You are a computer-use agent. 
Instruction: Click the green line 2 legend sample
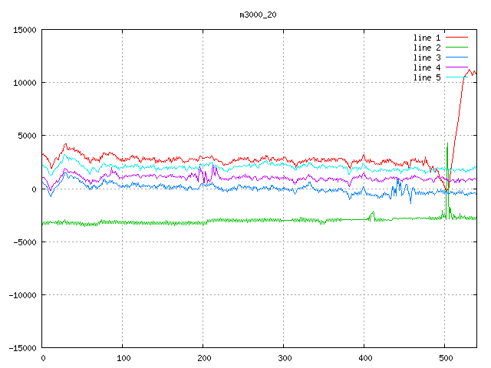click(x=456, y=48)
